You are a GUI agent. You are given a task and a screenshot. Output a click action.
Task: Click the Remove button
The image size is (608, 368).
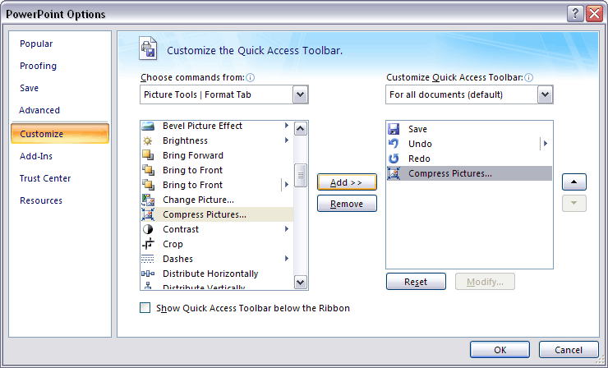pos(347,204)
